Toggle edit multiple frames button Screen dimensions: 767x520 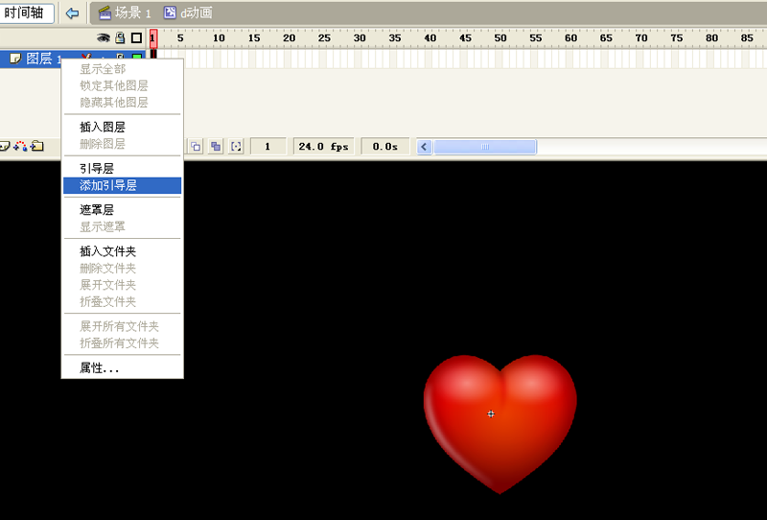tap(216, 147)
